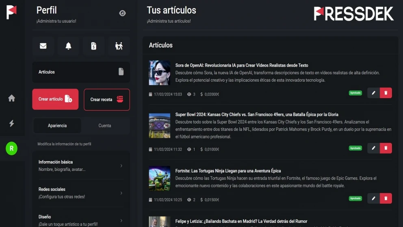Delete the Fortnite Tortugas Ninja article
This screenshot has height=227, width=403.
(x=386, y=199)
